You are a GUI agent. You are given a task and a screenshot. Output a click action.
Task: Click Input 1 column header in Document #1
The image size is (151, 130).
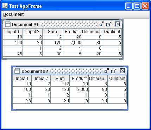pos(13,31)
